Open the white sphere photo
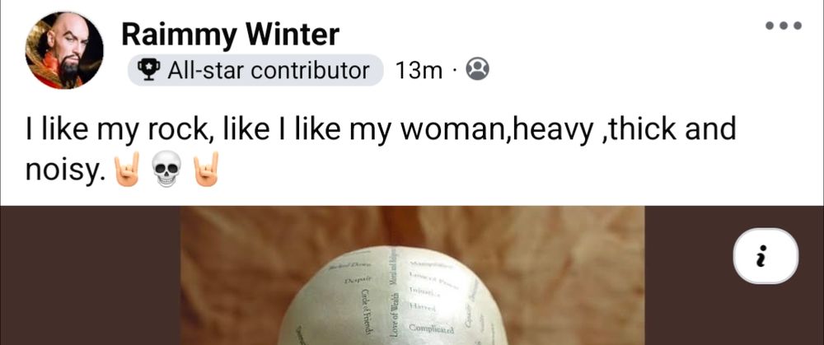Screen dimensions: 824x345 click(413, 275)
